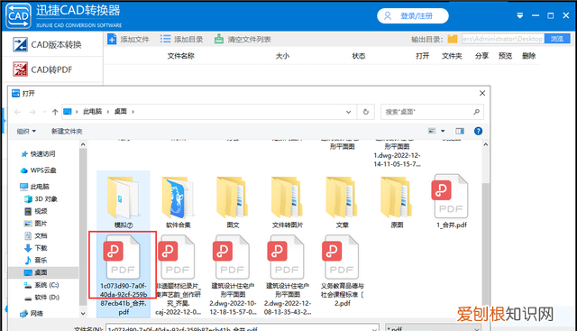Click the 大小 column header

282,56
